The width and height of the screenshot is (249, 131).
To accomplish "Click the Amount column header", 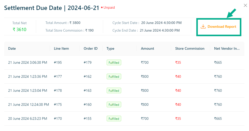I will pyautogui.click(x=147, y=48).
